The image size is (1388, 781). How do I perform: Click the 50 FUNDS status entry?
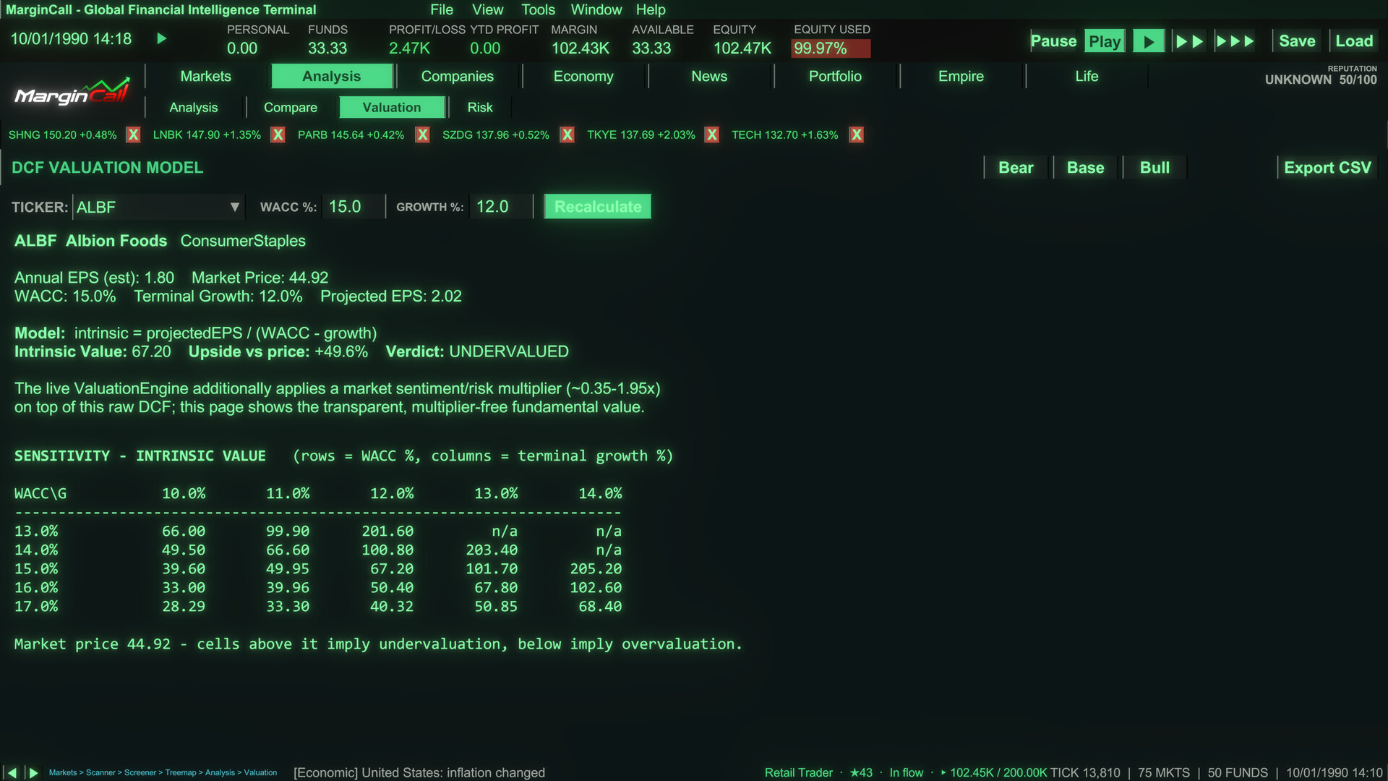coord(1238,773)
